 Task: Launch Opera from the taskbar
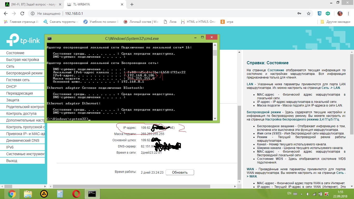[x=76, y=194]
